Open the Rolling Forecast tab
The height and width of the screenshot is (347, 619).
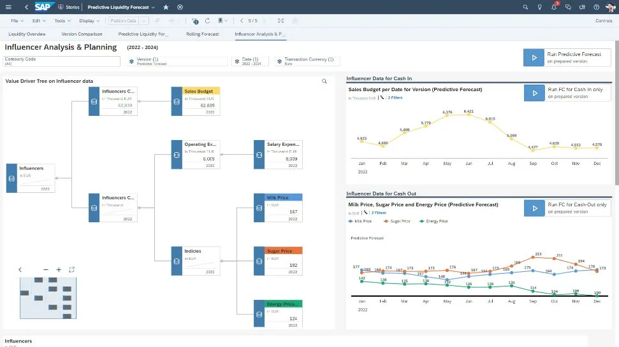pos(202,34)
